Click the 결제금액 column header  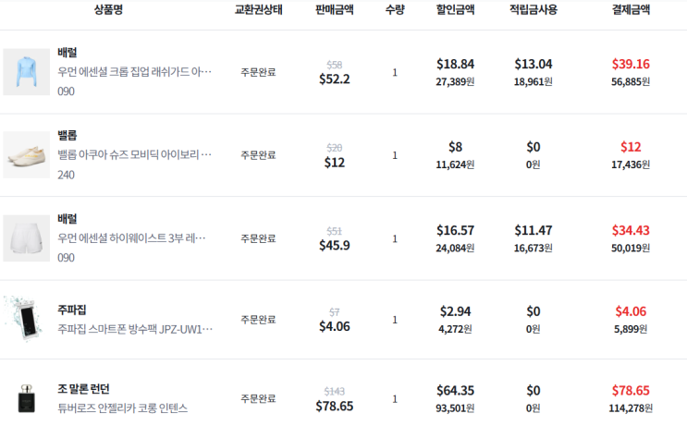tap(631, 10)
